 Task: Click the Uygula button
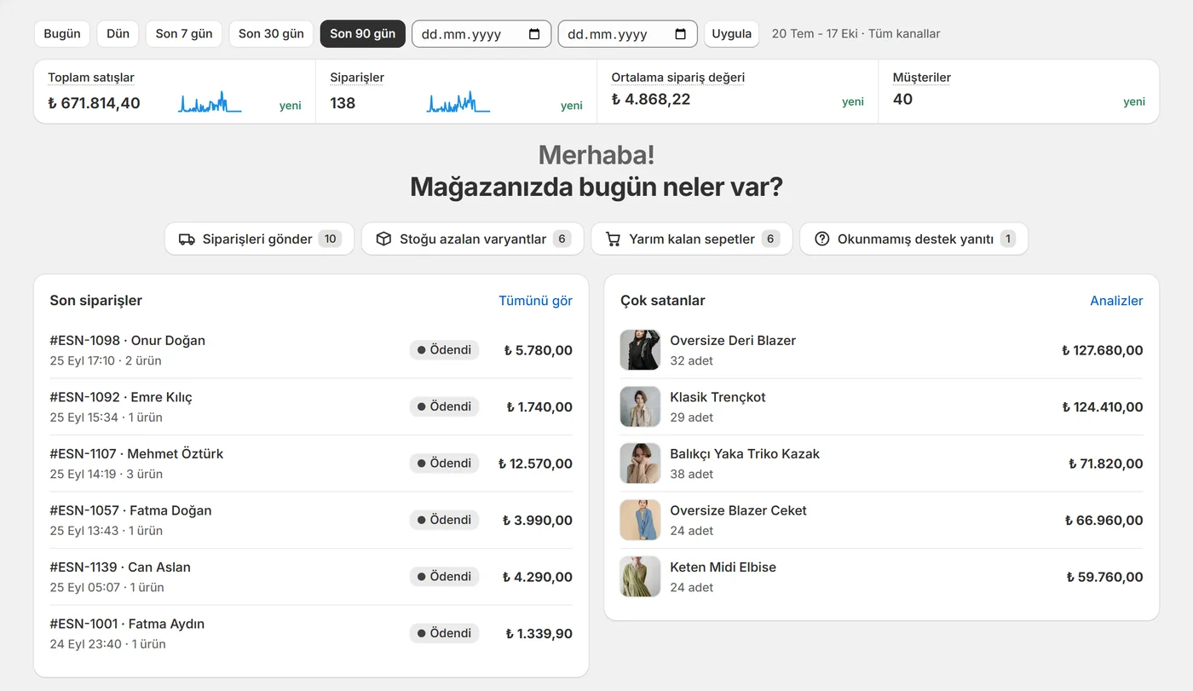(x=731, y=34)
